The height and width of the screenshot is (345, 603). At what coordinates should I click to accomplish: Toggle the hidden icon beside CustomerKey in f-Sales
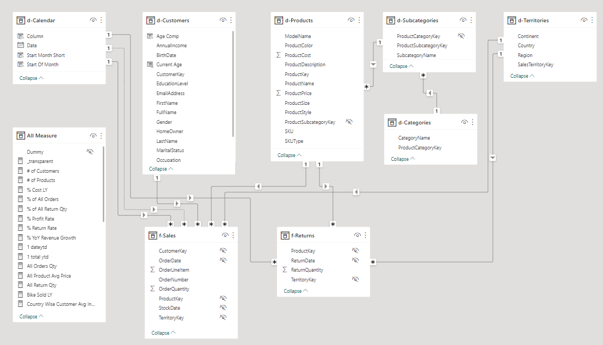[223, 250]
